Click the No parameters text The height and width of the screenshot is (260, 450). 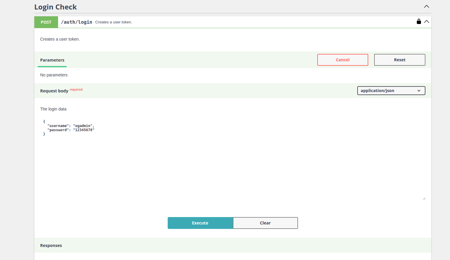tap(54, 75)
